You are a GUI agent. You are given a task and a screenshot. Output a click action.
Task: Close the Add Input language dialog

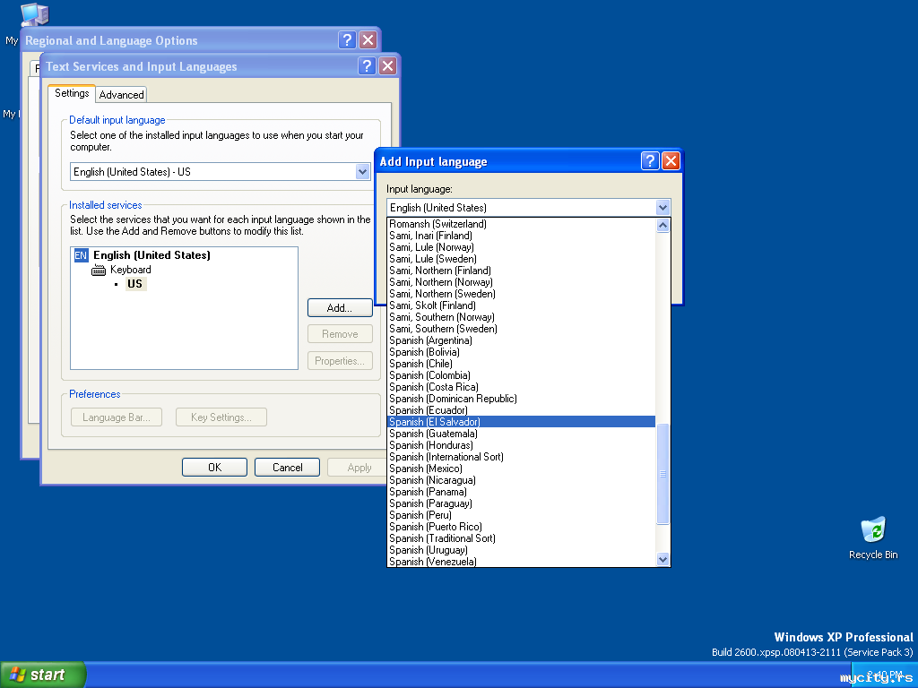pyautogui.click(x=671, y=161)
